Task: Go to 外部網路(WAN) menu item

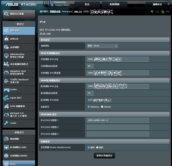Action: 19,156
